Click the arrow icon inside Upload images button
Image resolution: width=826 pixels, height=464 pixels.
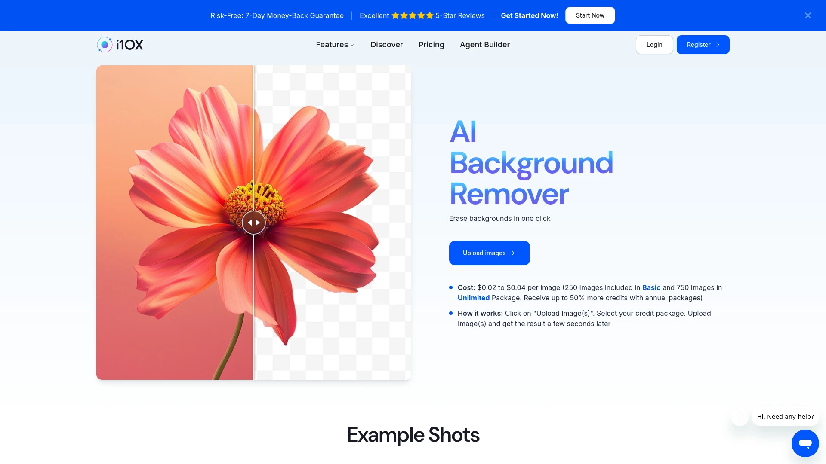point(513,253)
